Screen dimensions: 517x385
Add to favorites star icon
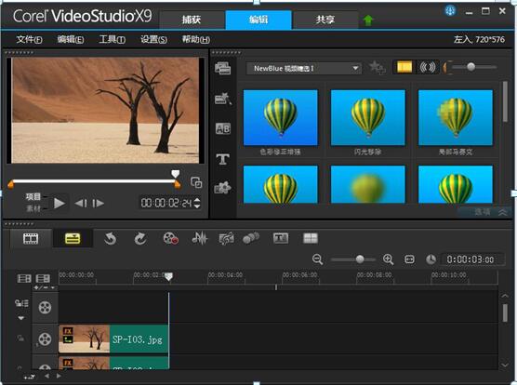pyautogui.click(x=377, y=68)
